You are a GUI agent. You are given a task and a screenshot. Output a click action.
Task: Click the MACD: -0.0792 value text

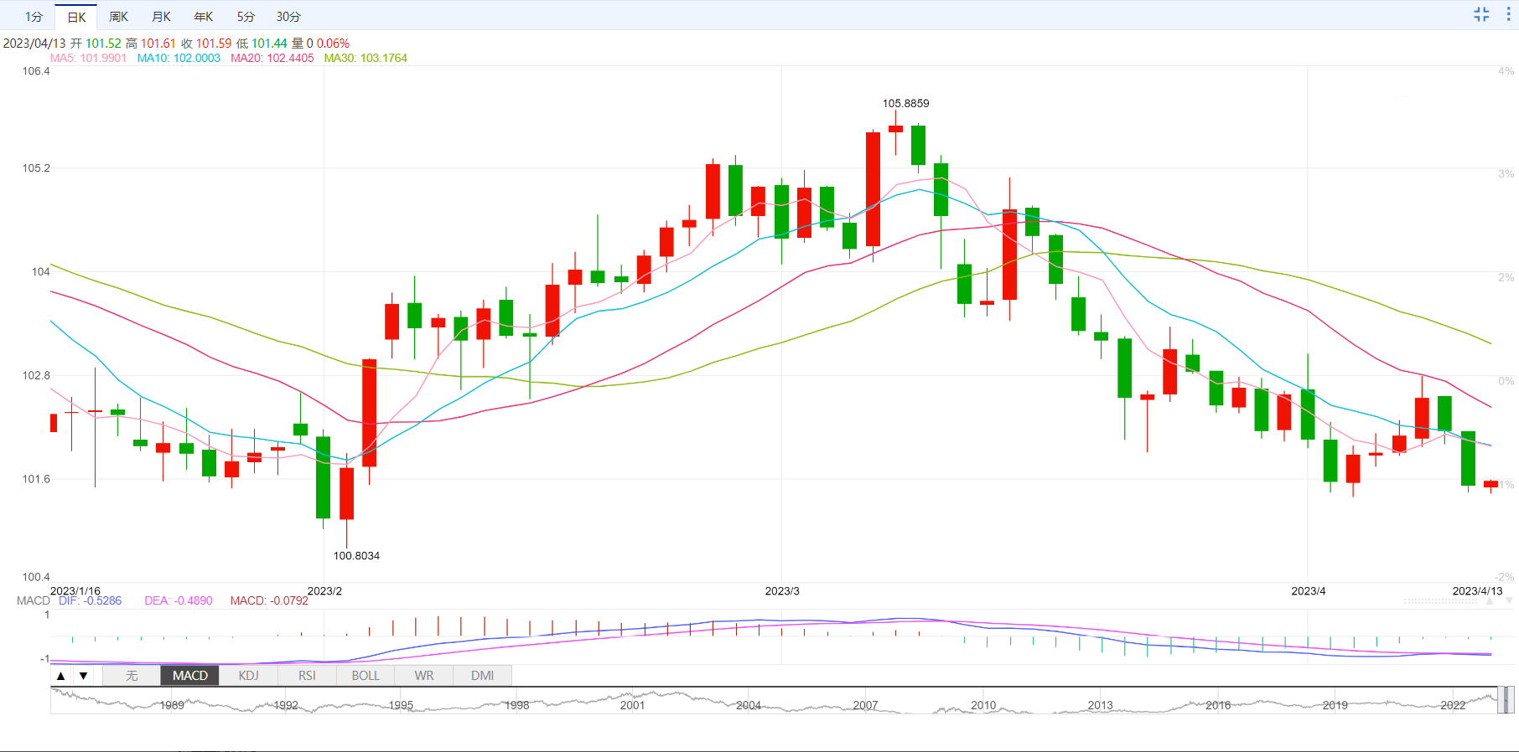(269, 600)
